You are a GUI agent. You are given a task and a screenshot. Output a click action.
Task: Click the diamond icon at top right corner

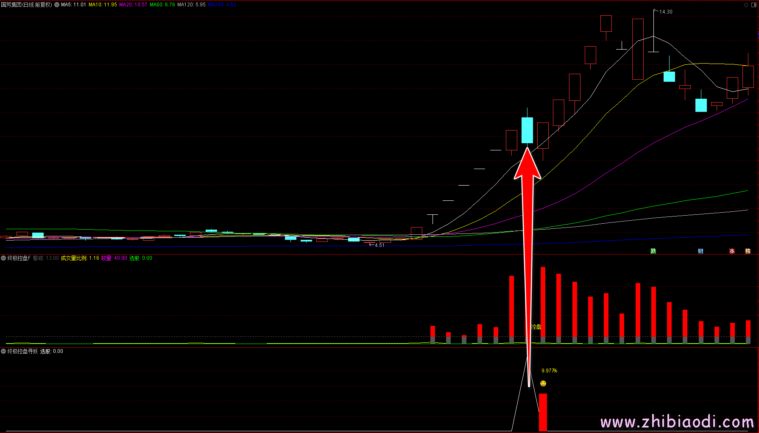(x=746, y=5)
